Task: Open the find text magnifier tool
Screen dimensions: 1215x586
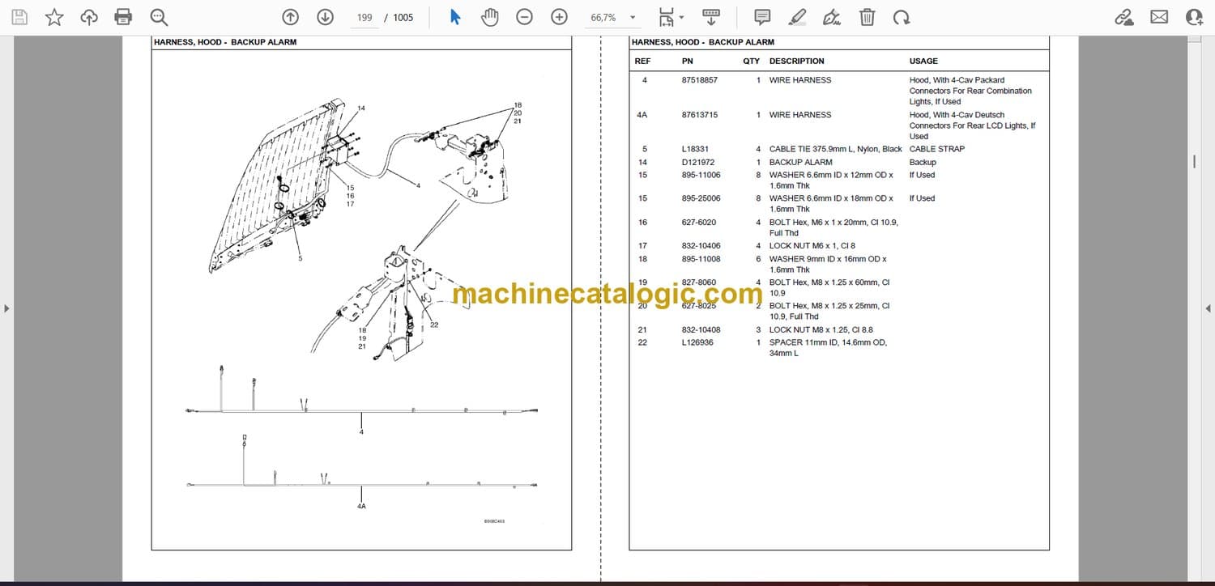Action: coord(159,17)
